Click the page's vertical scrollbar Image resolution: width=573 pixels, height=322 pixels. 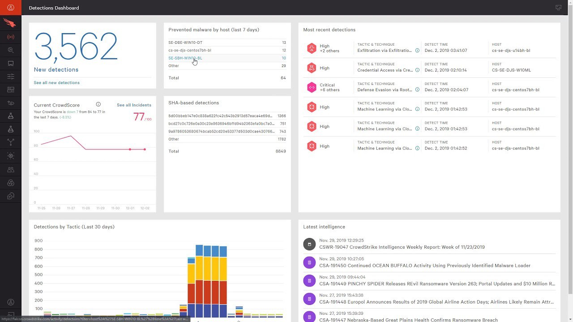point(570,134)
